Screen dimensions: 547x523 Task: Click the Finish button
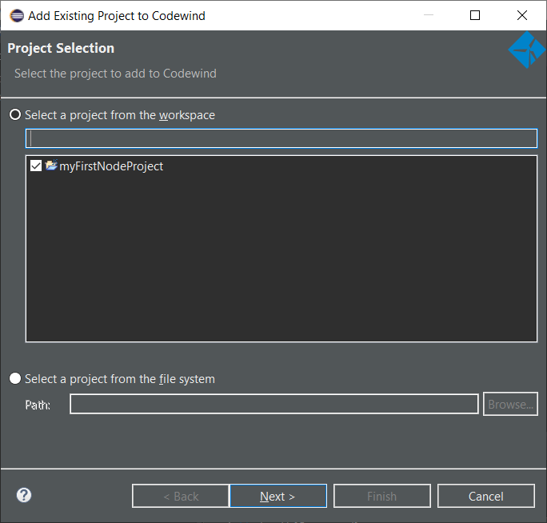[x=382, y=496]
